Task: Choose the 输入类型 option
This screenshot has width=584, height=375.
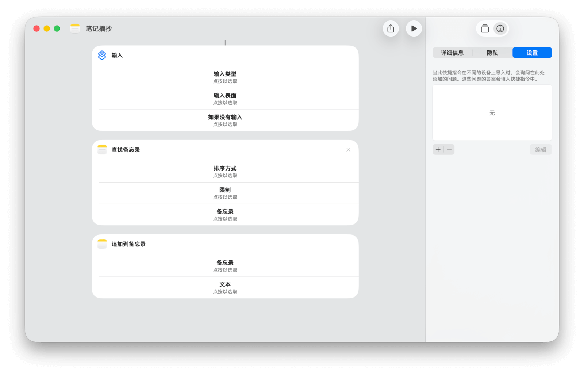Action: [225, 77]
